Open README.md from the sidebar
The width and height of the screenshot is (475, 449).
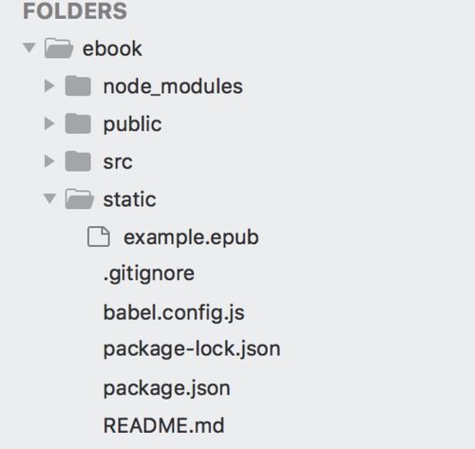tap(163, 425)
